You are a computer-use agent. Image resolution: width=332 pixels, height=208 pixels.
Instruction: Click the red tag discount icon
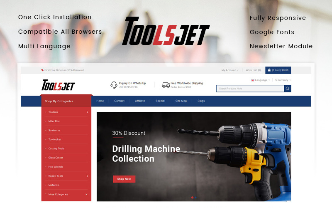pos(42,70)
